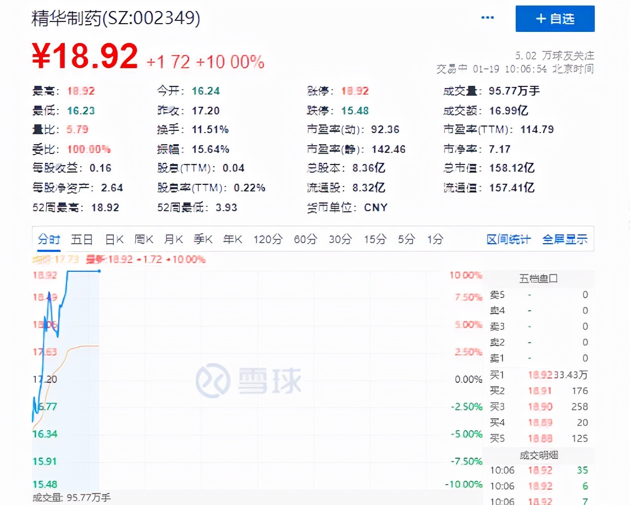Choose the 60分 interval tab
630x505 pixels.
tap(305, 239)
